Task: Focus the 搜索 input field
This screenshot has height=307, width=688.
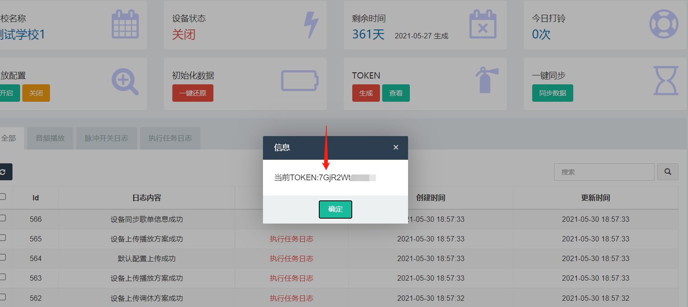Action: (x=604, y=172)
